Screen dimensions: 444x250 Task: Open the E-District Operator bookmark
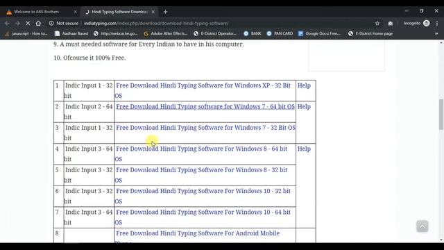215,33
